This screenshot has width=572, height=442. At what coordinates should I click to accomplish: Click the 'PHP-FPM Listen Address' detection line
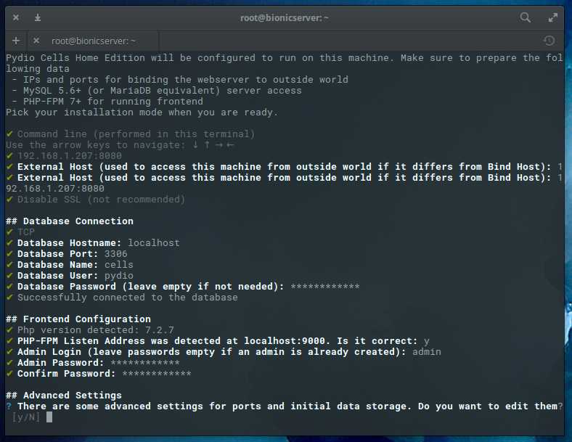(x=218, y=341)
